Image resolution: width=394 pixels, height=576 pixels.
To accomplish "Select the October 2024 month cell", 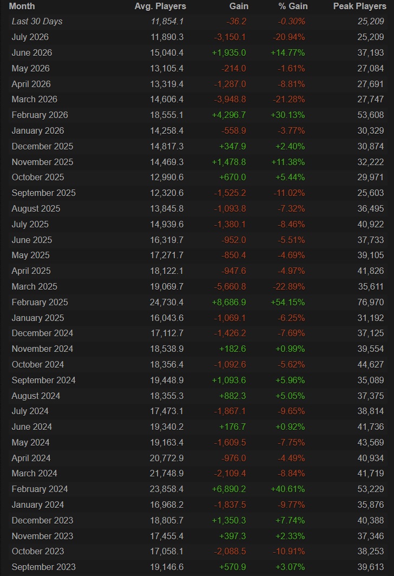I will tap(37, 365).
